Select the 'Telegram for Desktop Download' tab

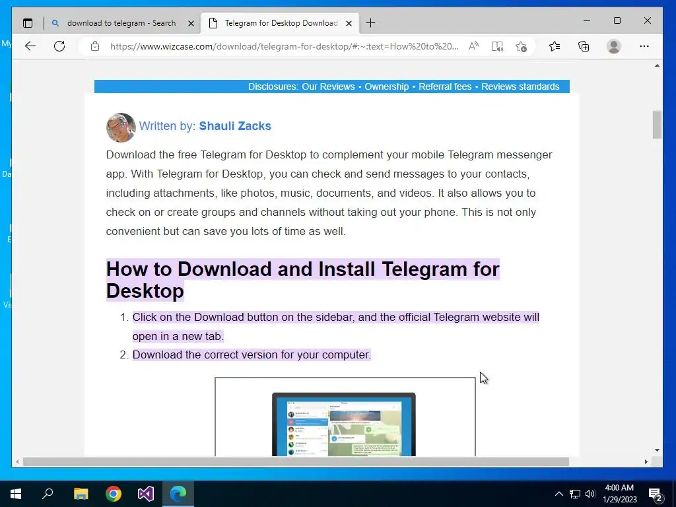[x=281, y=23]
